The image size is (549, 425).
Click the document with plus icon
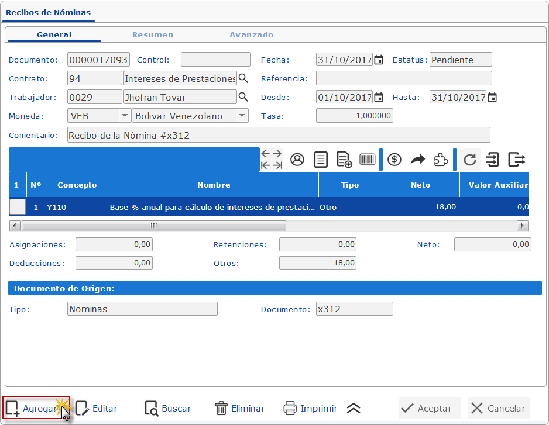[x=344, y=160]
